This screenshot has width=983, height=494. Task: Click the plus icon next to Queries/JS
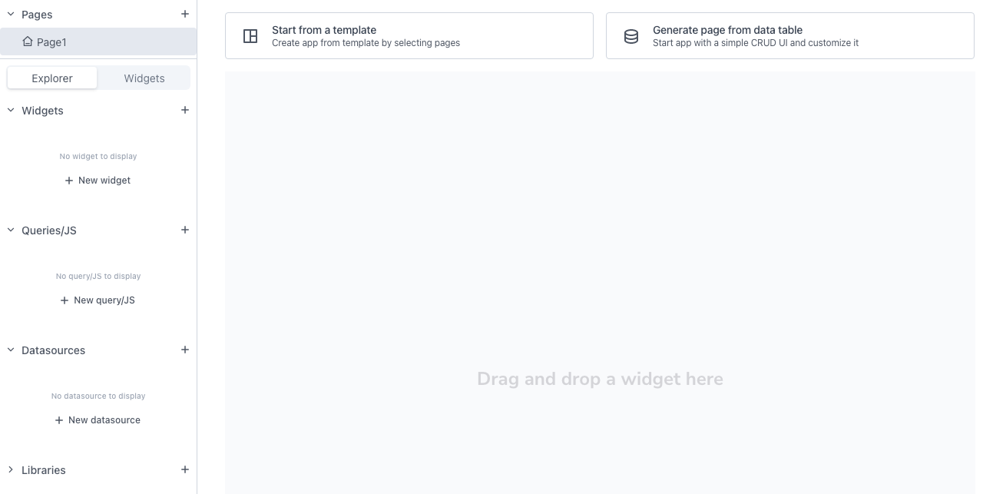(184, 230)
